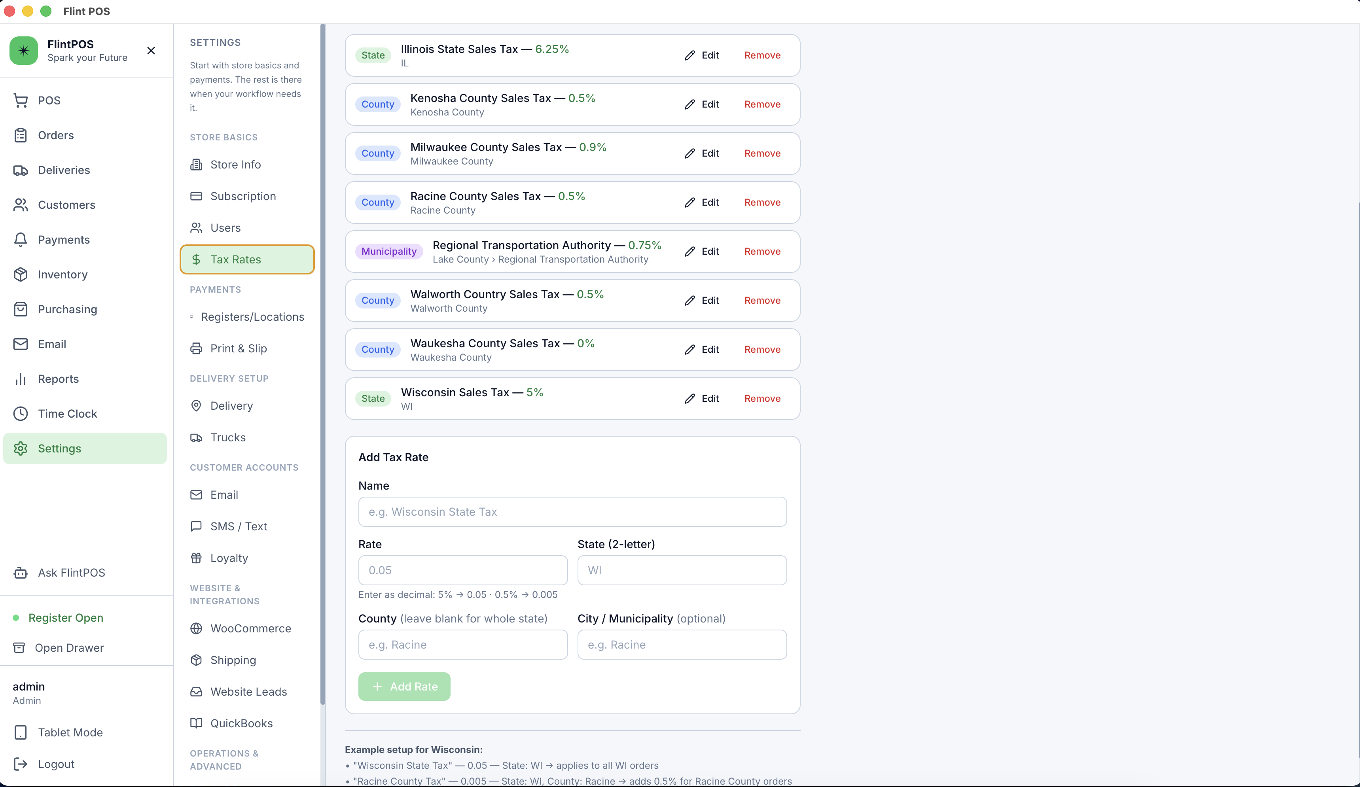Click the Add Rate button

[404, 686]
